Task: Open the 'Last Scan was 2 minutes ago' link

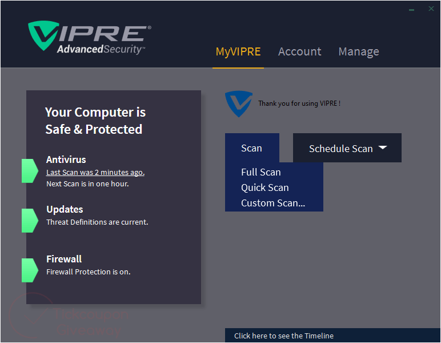Action: [x=95, y=172]
